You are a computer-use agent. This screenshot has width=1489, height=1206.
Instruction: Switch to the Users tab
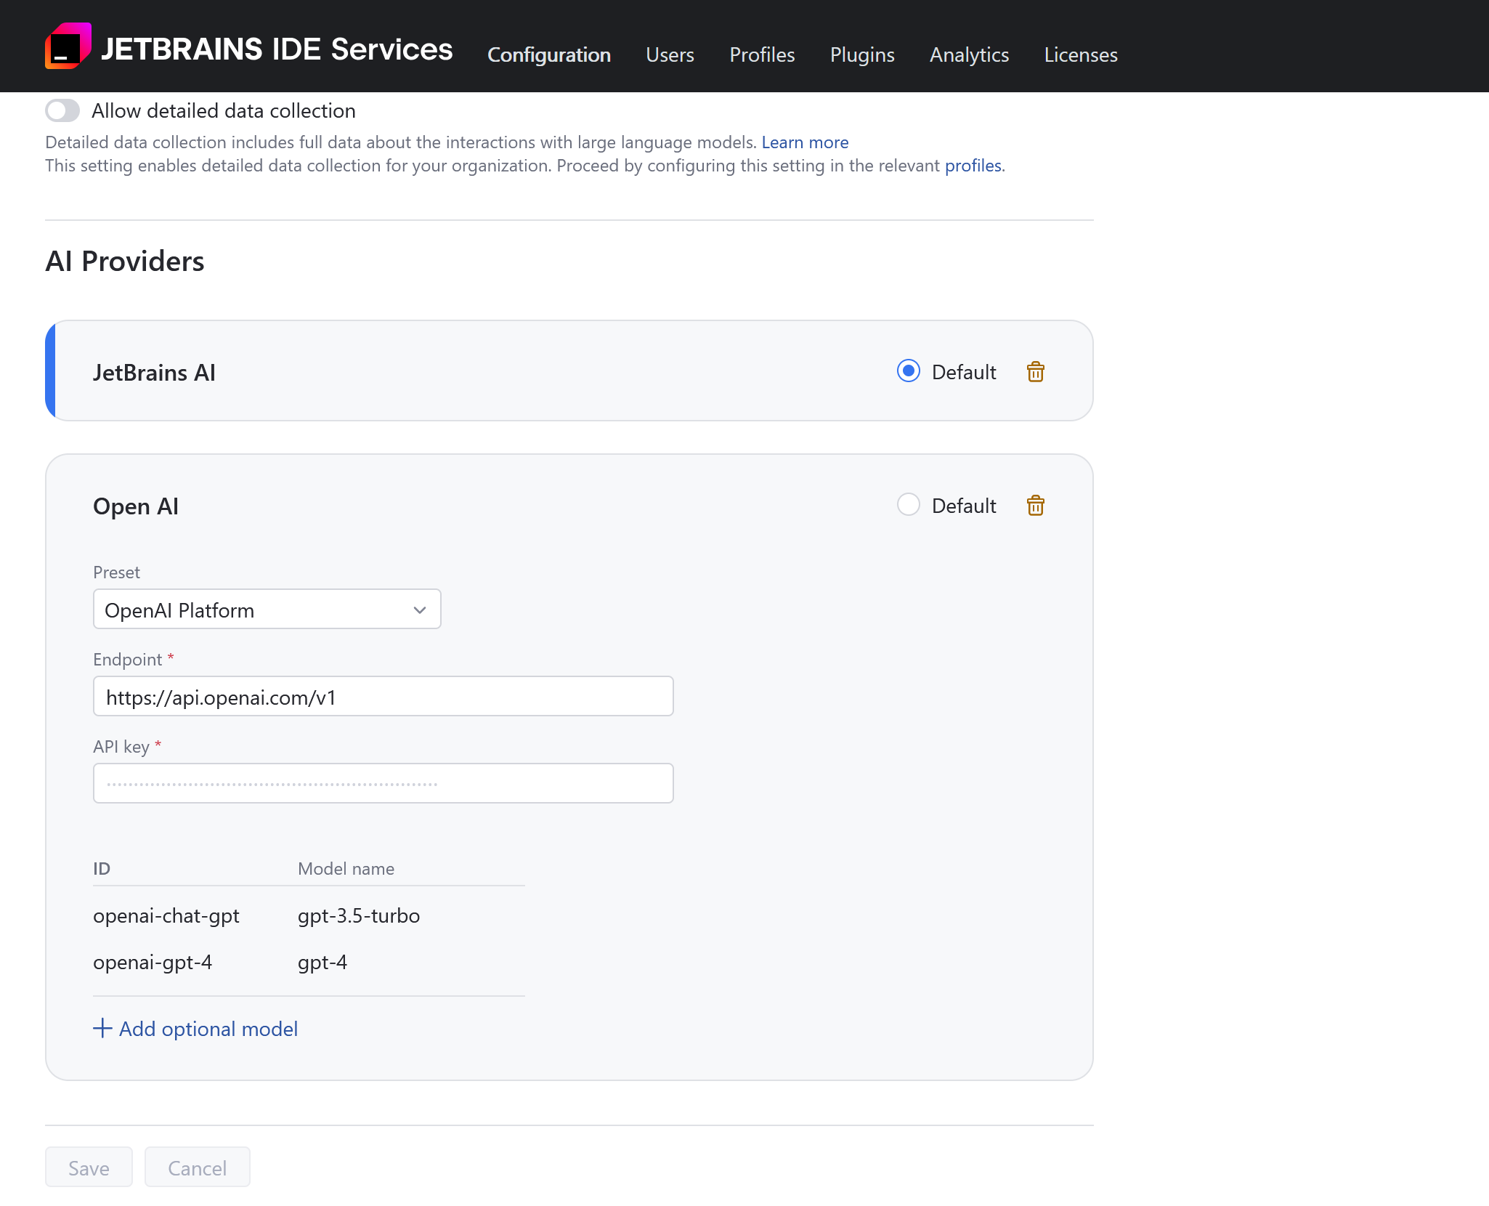tap(670, 54)
